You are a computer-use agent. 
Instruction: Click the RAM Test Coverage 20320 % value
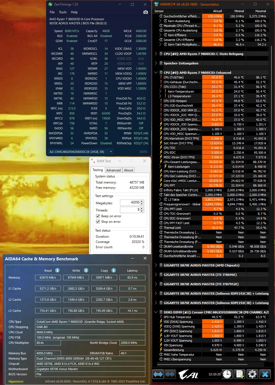pyautogui.click(x=138, y=242)
